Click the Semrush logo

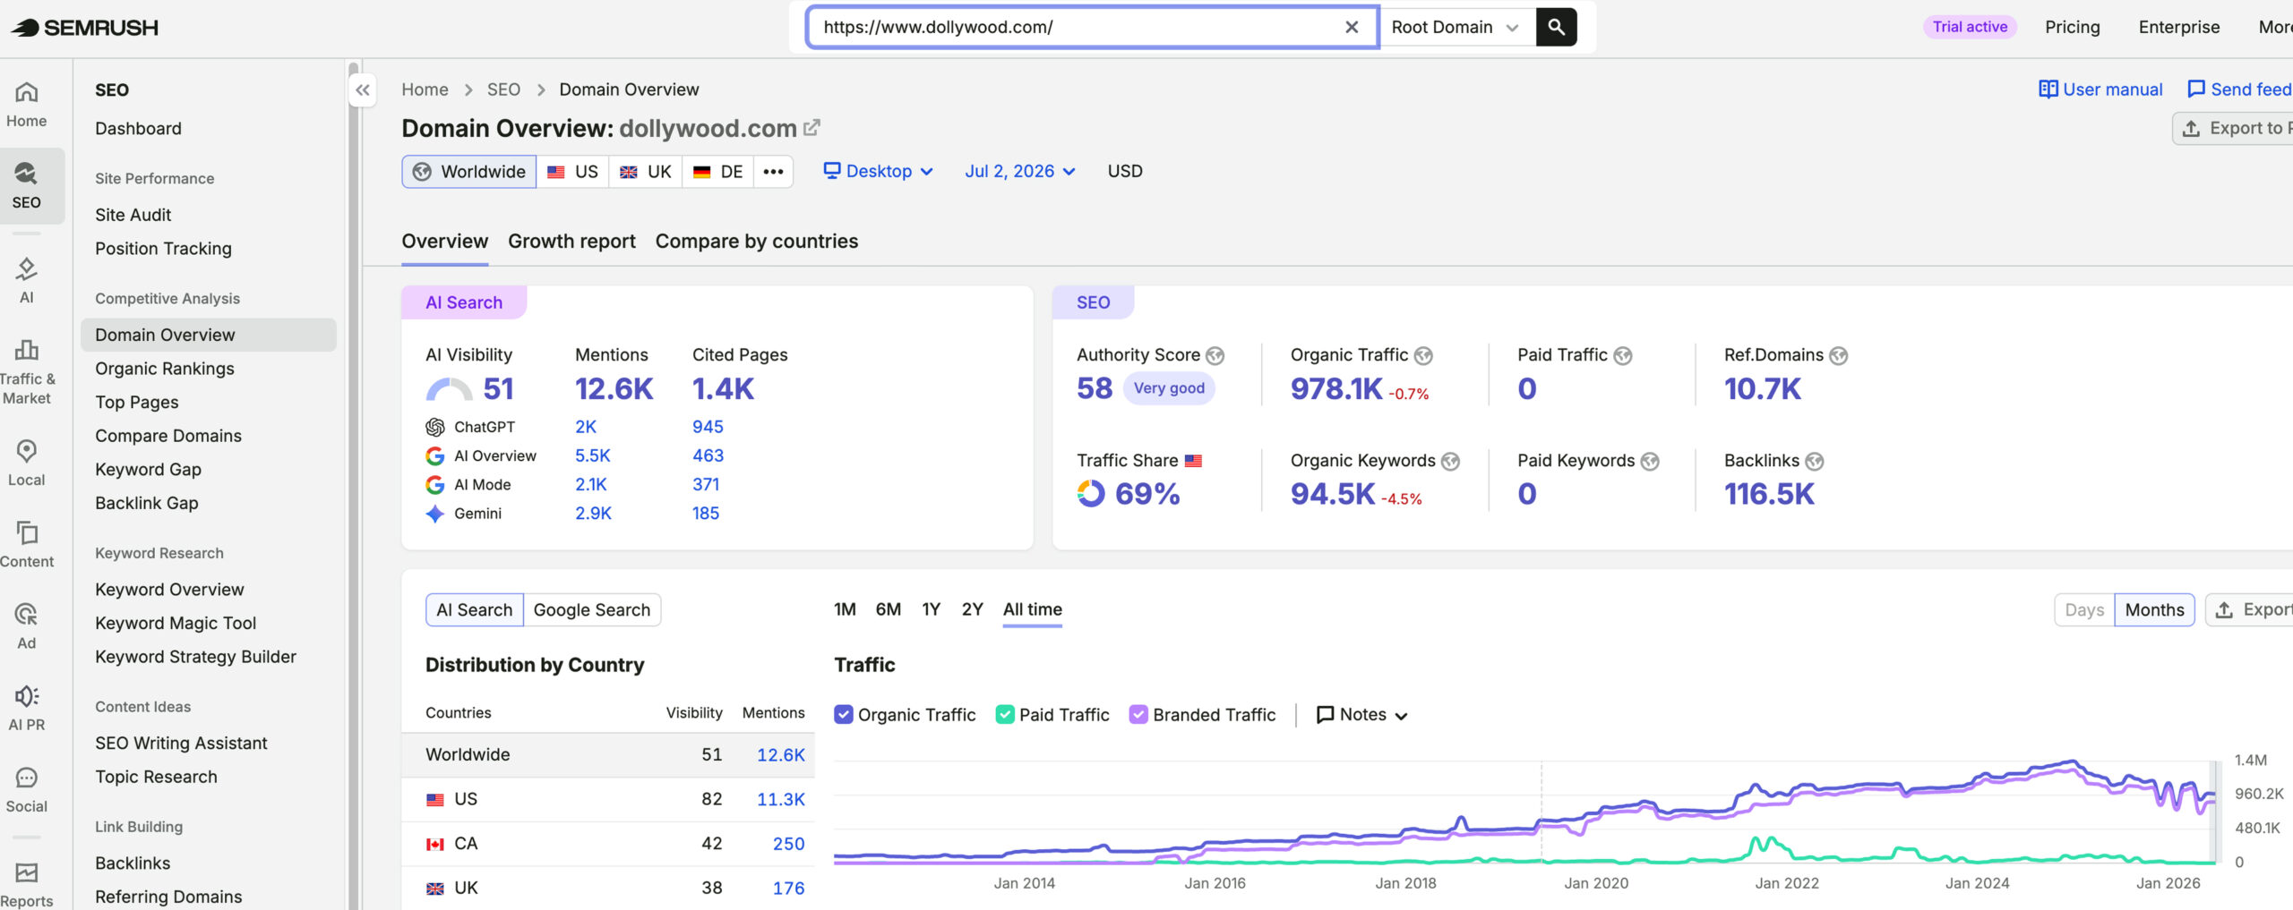coord(85,28)
